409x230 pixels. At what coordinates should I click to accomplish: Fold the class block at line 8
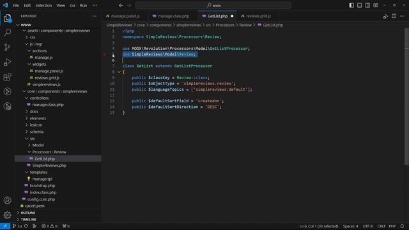coord(119,72)
